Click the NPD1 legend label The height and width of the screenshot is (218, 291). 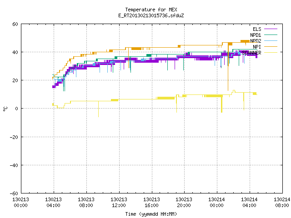[x=256, y=35]
